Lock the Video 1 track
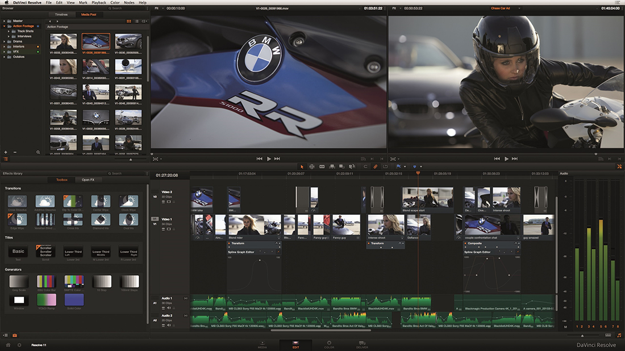Viewport: 625px width, 351px height. [x=174, y=229]
